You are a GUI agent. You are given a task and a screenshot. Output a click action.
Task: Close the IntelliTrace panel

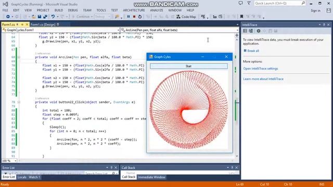tap(328, 25)
